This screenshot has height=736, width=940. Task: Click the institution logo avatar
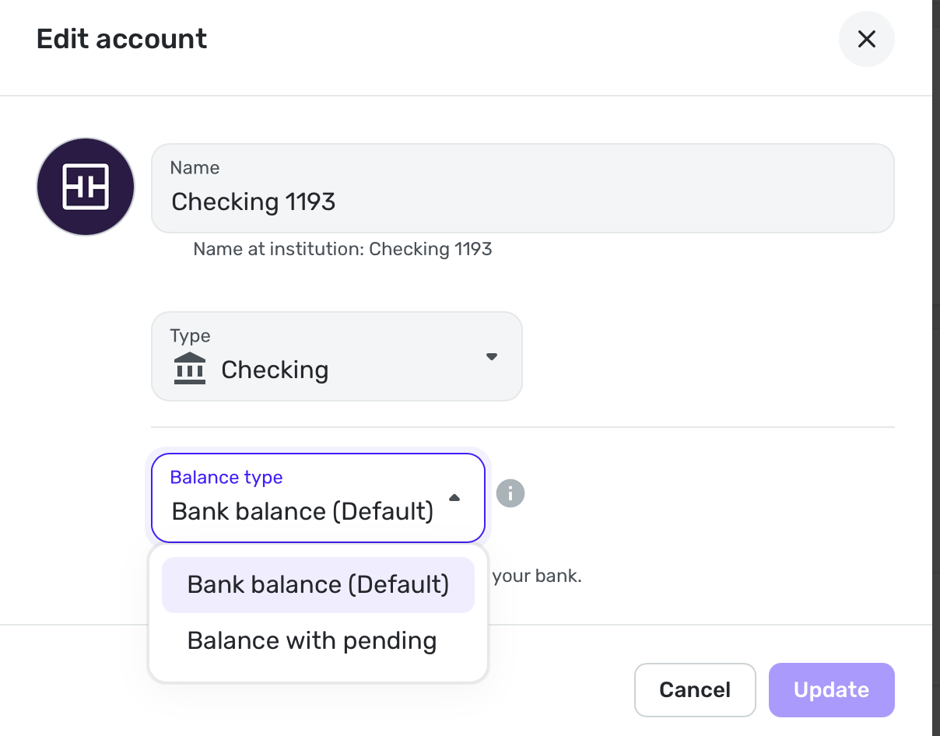86,187
